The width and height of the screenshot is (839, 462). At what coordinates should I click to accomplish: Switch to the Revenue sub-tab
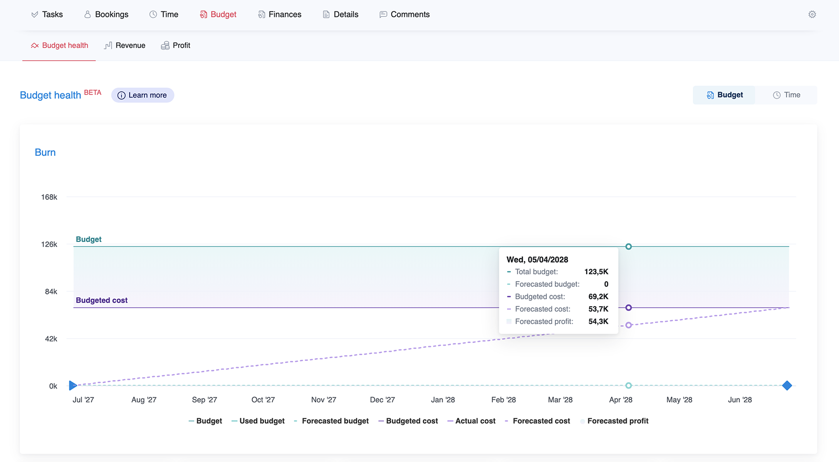pyautogui.click(x=125, y=46)
